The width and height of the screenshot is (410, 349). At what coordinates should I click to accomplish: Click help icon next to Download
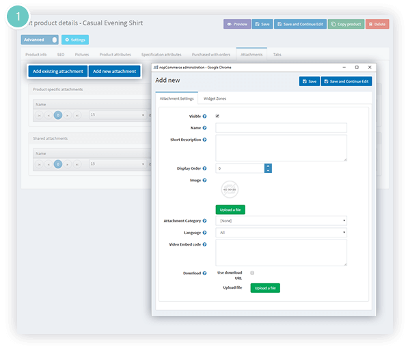[x=204, y=273]
